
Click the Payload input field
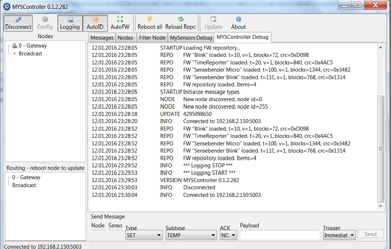point(280,235)
